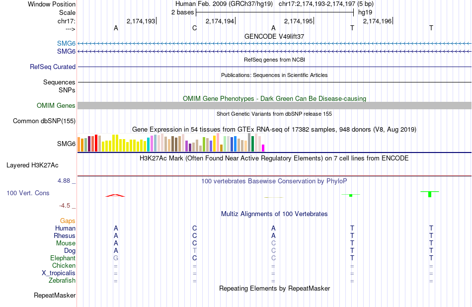Select the X_tropicalis species row label
472x307 pixels.
(x=59, y=273)
